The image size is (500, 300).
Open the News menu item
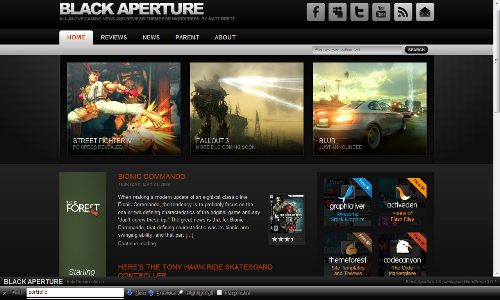coord(151,37)
